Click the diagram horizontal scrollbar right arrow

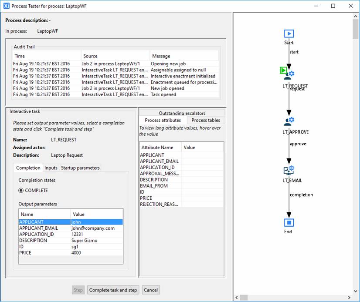[x=348, y=298]
